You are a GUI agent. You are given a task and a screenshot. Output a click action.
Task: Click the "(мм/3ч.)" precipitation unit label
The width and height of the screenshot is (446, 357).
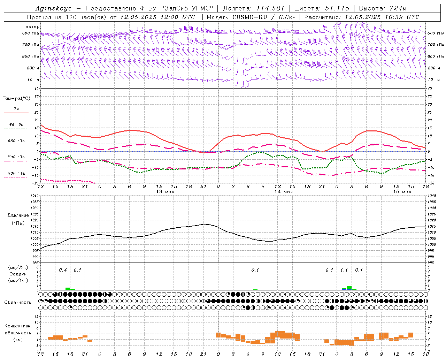click(x=18, y=267)
